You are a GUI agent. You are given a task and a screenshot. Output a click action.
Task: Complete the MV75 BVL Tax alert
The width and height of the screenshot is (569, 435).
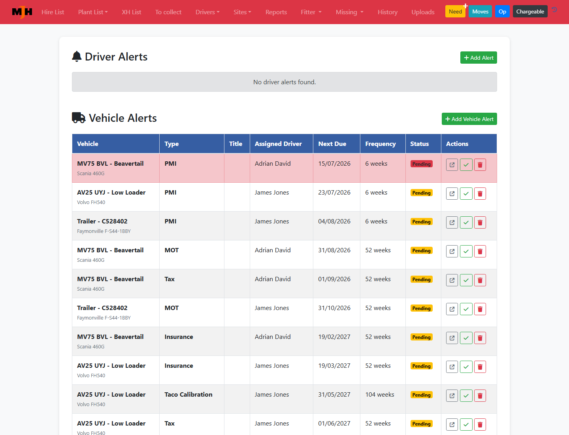(466, 280)
